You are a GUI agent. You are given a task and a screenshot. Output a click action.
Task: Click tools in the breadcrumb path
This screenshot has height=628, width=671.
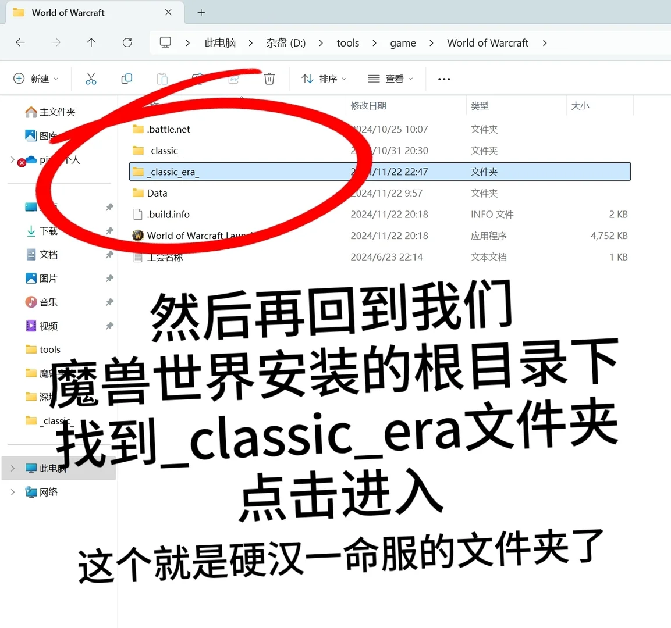tap(348, 43)
